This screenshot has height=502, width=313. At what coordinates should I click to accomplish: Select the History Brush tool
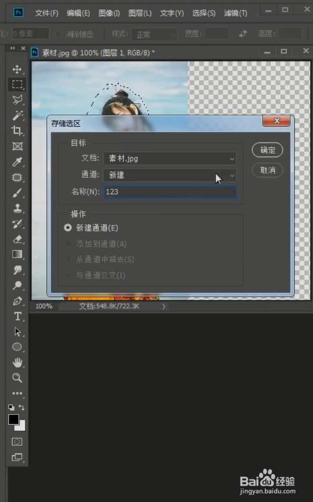click(x=17, y=224)
